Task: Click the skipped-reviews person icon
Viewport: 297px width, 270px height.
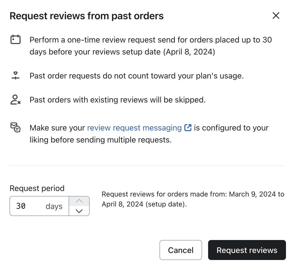Action: 15,99
